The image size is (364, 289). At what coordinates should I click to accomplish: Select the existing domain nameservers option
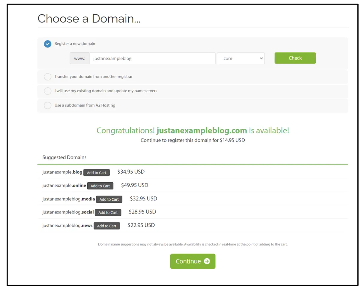point(48,91)
